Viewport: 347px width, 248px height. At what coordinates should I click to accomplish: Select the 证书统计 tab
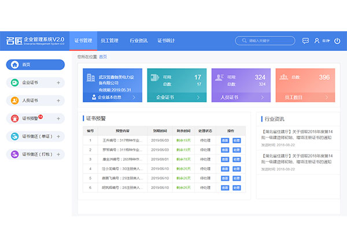pyautogui.click(x=166, y=40)
